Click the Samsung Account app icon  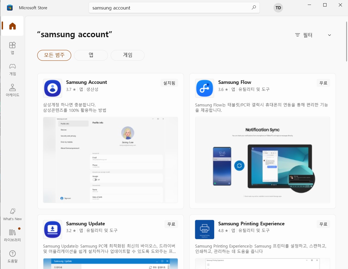pos(52,88)
